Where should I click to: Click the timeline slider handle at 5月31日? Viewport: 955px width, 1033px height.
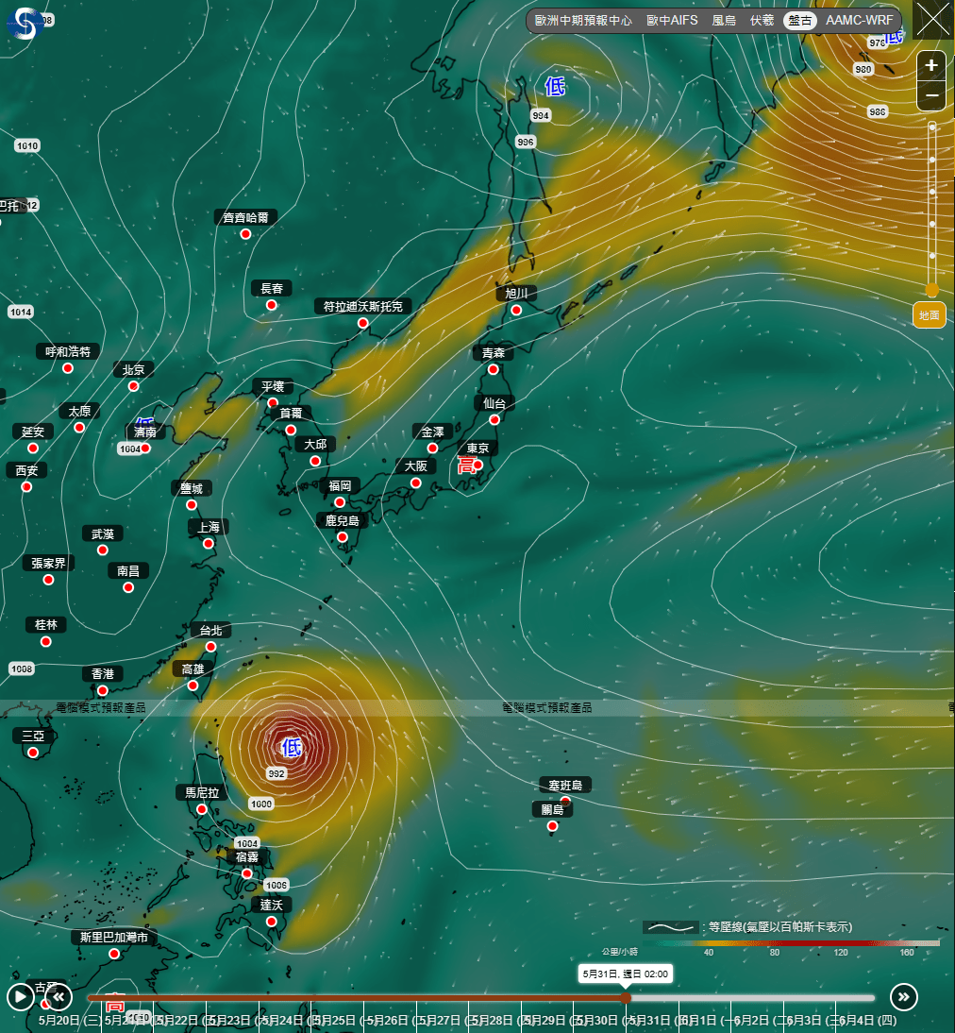point(626,997)
